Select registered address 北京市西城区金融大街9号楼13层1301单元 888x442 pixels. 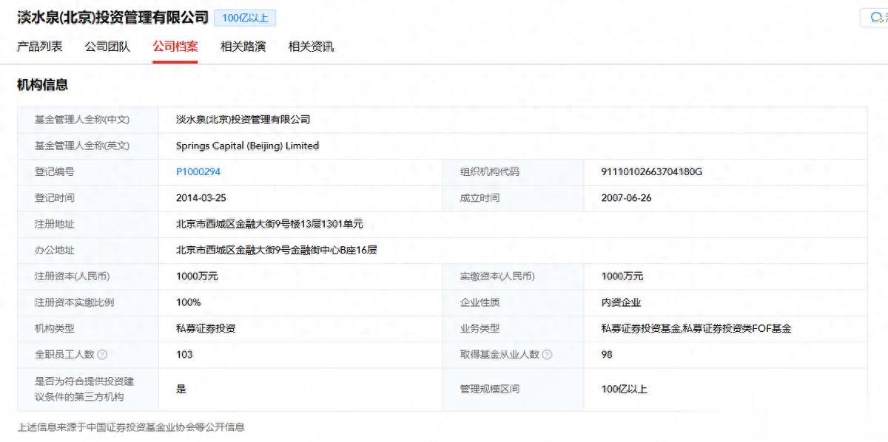pos(269,224)
